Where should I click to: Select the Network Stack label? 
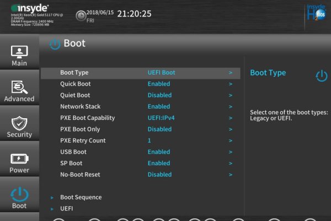tap(81, 107)
